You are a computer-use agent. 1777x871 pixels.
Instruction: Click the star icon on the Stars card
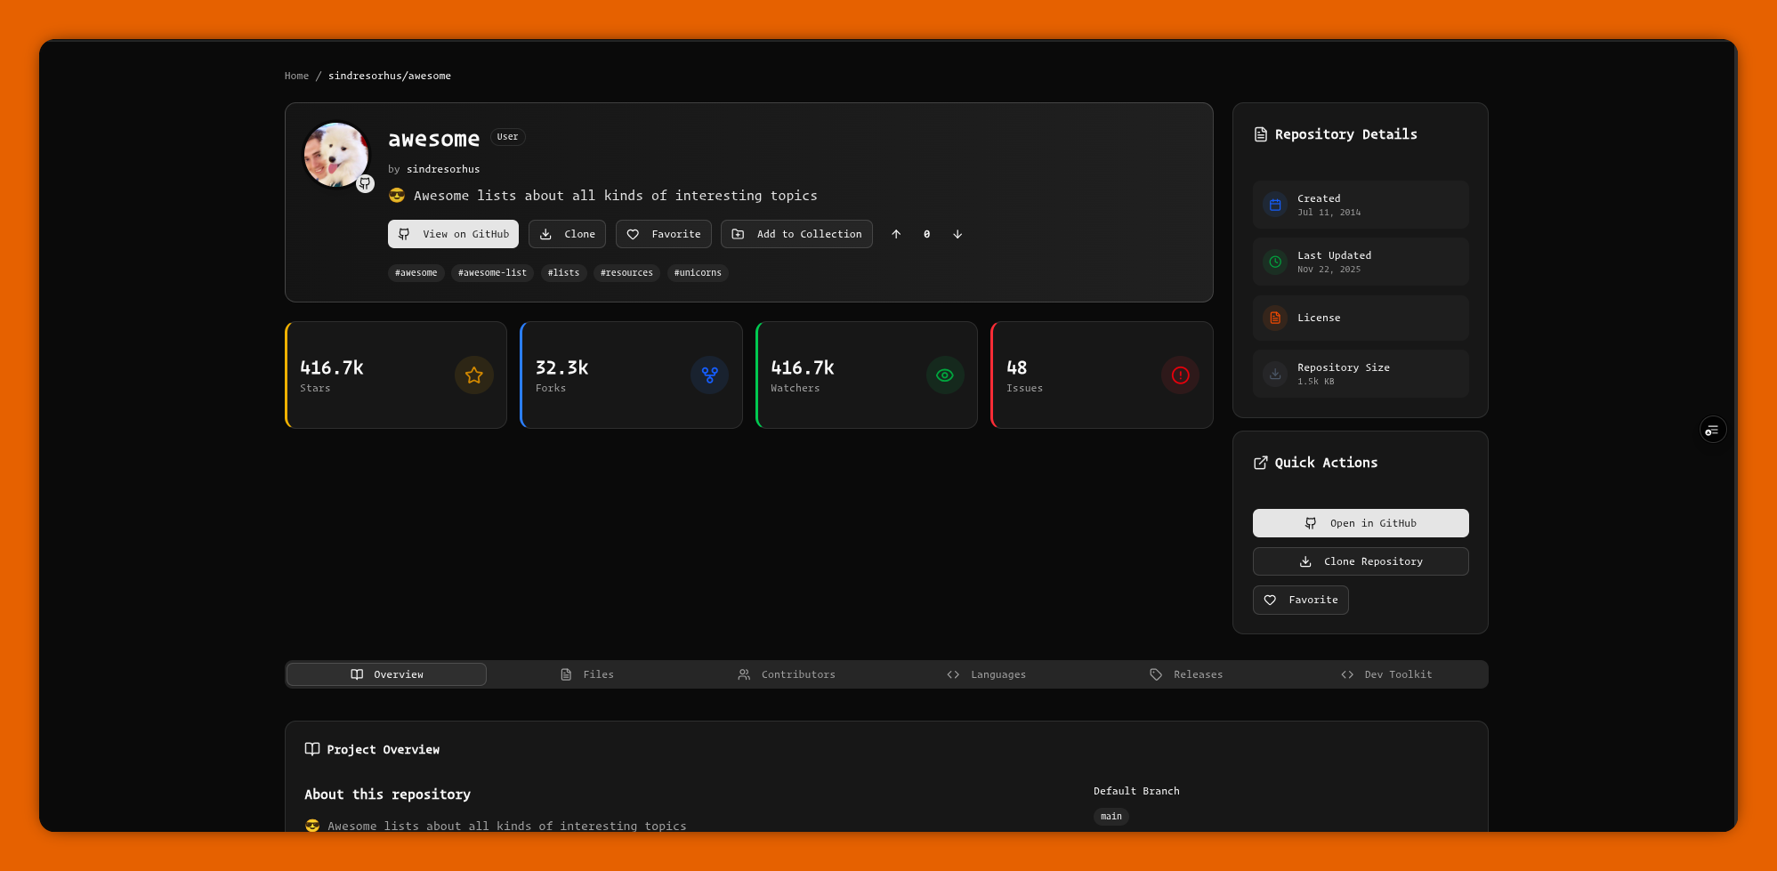473,375
